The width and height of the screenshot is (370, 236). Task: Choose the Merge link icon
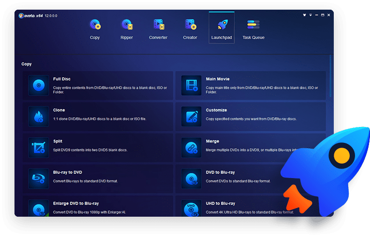(191, 147)
